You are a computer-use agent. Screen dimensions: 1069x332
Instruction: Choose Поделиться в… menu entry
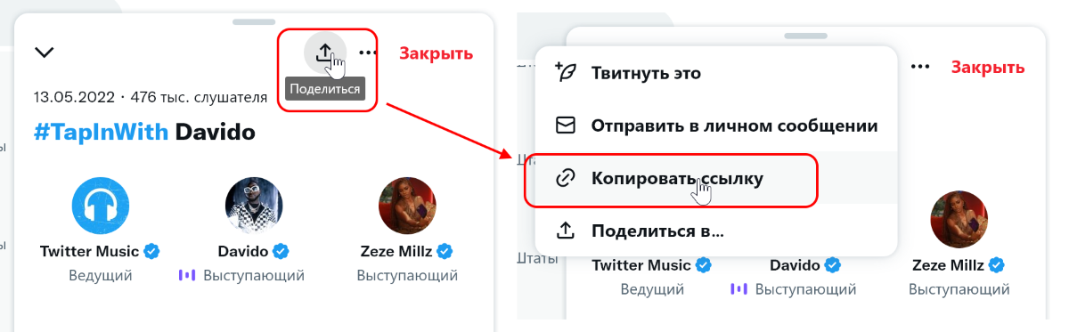pos(715,231)
